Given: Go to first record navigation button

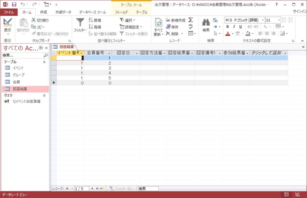Looking at the screenshot, I should point(67,189).
